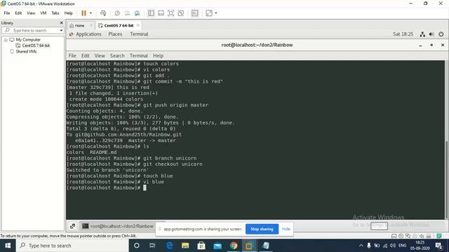449x252 pixels.
Task: Show hidden system tray icons
Action: click(x=361, y=246)
